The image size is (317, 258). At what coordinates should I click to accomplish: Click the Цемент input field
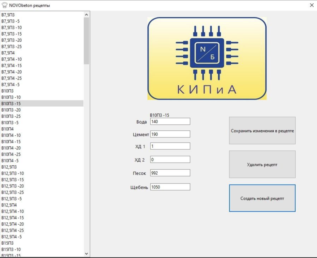point(170,134)
